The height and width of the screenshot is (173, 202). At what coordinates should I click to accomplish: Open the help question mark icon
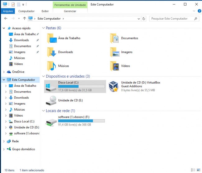200,11
